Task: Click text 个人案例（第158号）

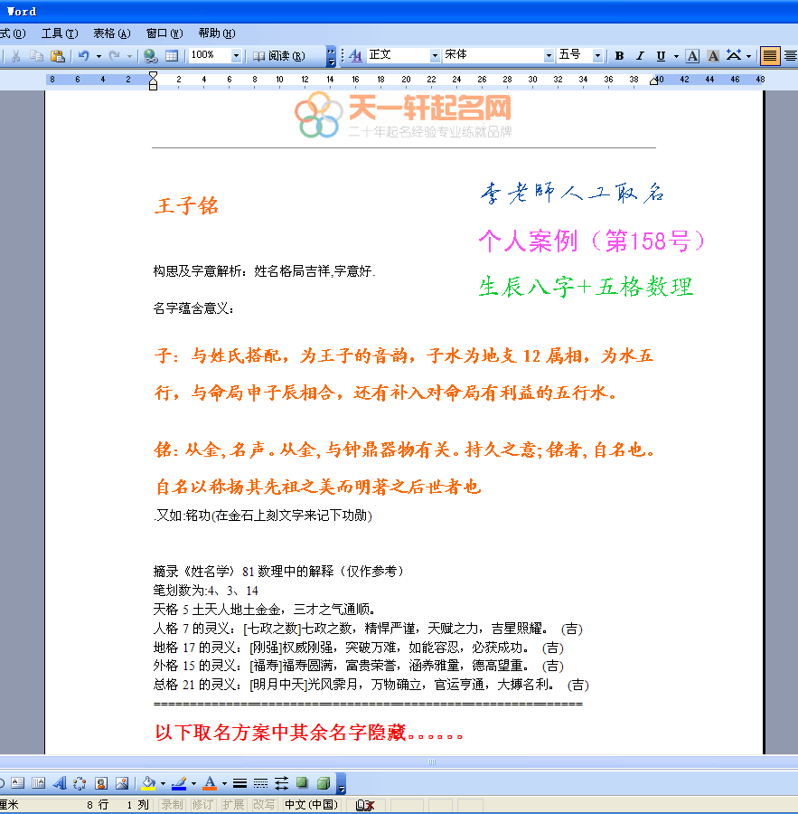Action: pyautogui.click(x=592, y=241)
